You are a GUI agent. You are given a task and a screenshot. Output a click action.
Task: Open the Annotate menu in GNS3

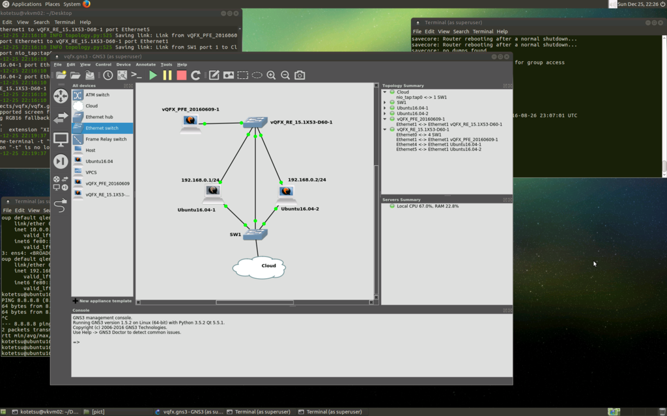click(x=145, y=64)
